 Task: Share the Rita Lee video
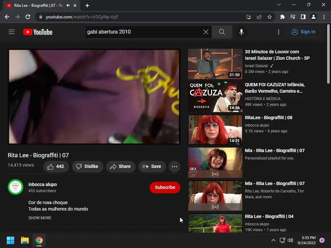[121, 167]
